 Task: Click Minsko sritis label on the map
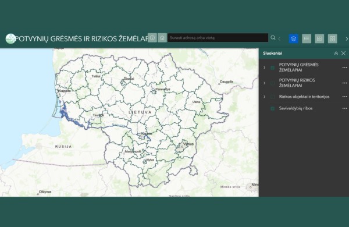click(230, 187)
